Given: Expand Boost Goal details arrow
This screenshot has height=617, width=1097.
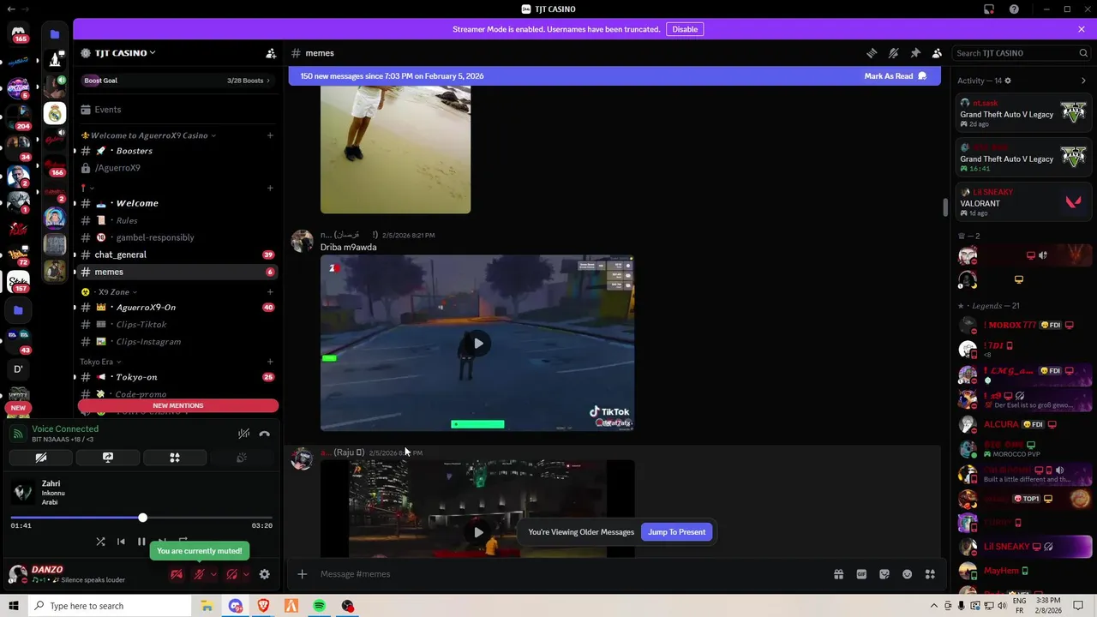Looking at the screenshot, I should pos(268,81).
